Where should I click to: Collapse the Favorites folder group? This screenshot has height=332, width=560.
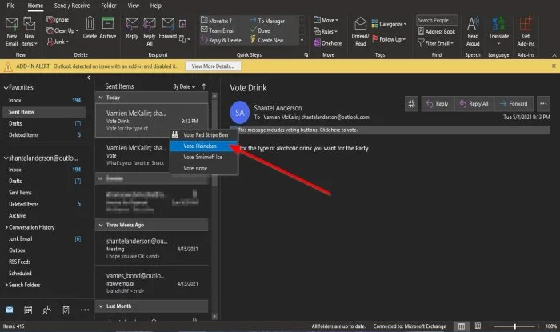tap(6, 87)
